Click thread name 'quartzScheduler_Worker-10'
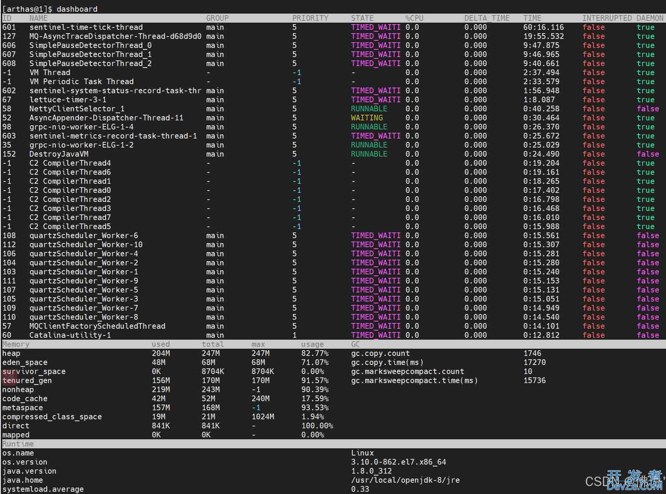The width and height of the screenshot is (666, 494). pos(86,245)
